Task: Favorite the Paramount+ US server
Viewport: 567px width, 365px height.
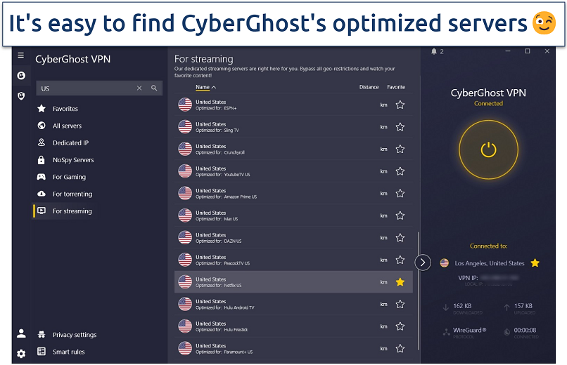Action: 400,348
